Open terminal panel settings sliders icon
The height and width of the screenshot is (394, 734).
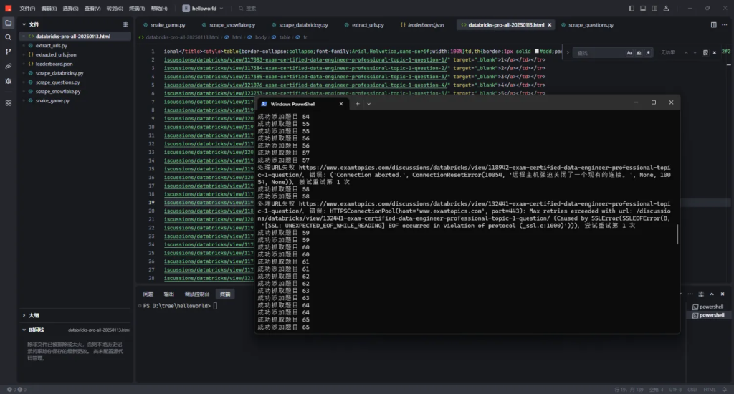tap(701, 294)
